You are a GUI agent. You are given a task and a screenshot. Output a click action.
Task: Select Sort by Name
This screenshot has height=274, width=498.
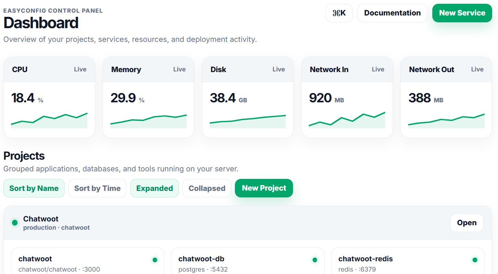coord(34,188)
